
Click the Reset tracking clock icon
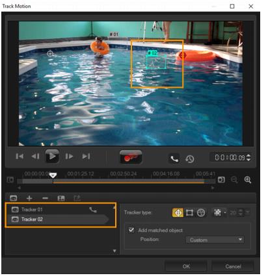190,159
